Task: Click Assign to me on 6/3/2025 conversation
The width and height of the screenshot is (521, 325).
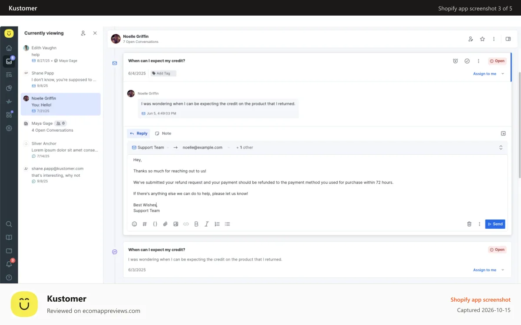Action: click(x=485, y=270)
